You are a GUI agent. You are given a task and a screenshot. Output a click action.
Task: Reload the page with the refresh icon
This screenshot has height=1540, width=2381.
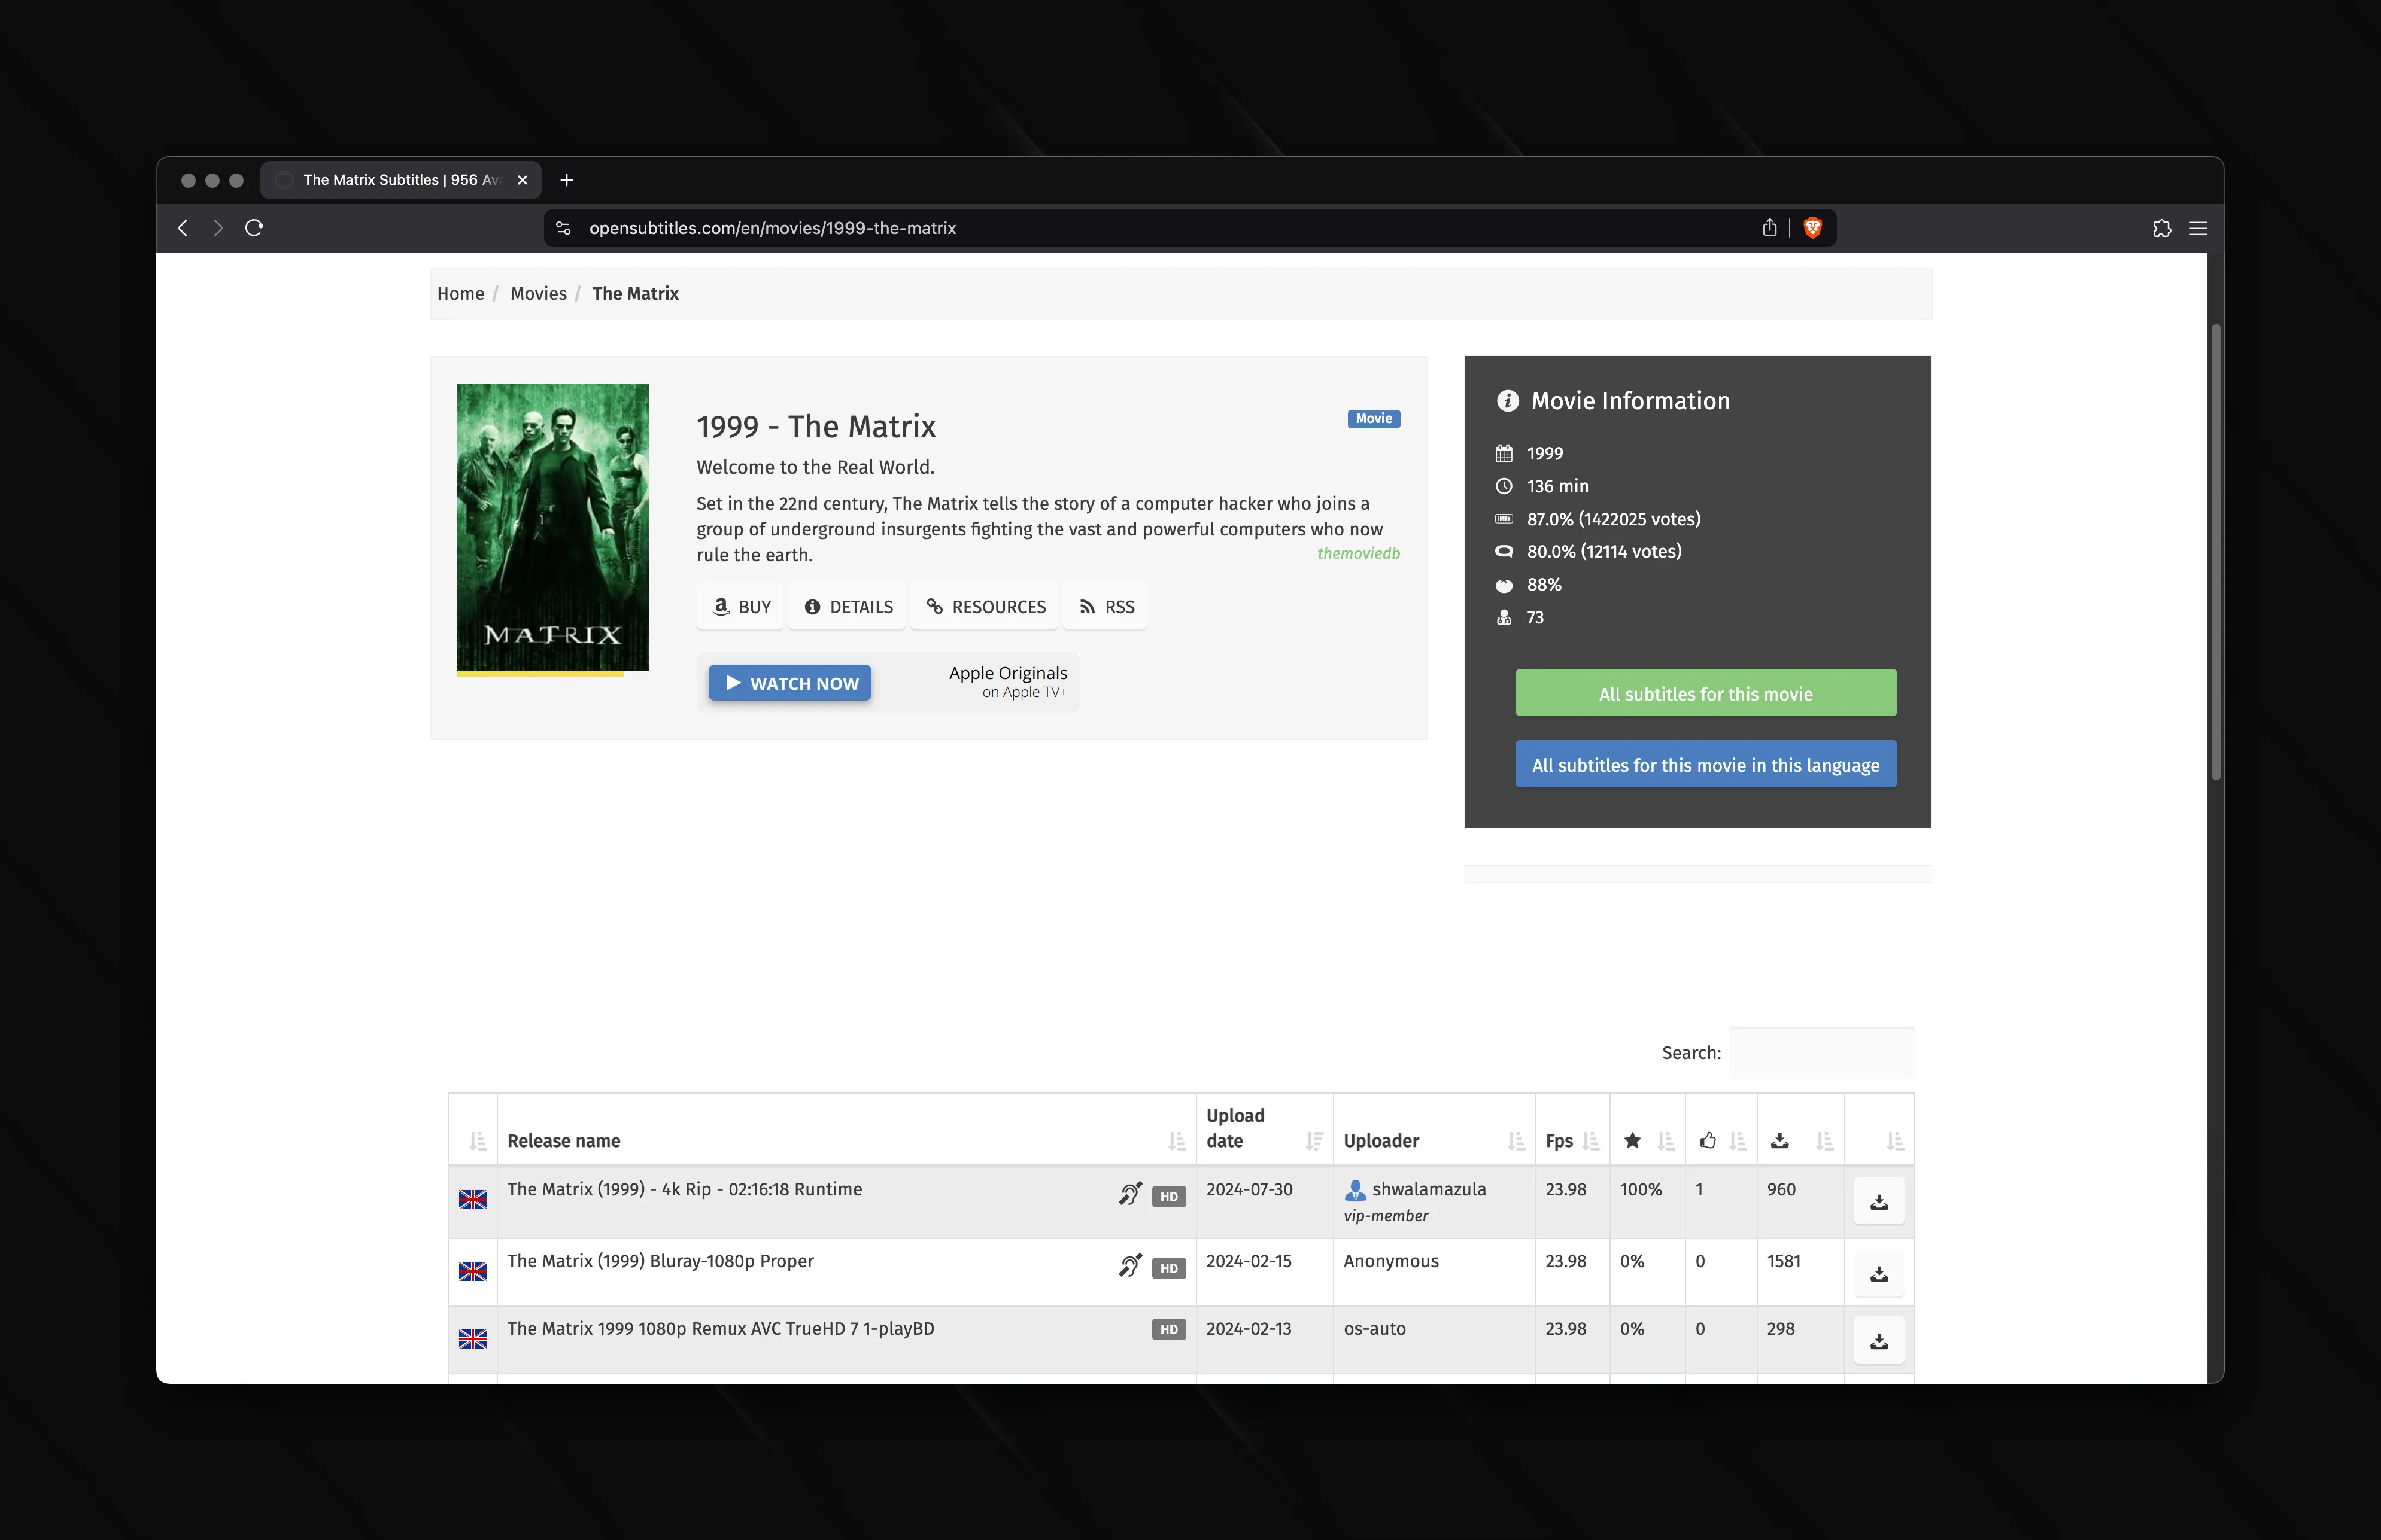coord(254,228)
